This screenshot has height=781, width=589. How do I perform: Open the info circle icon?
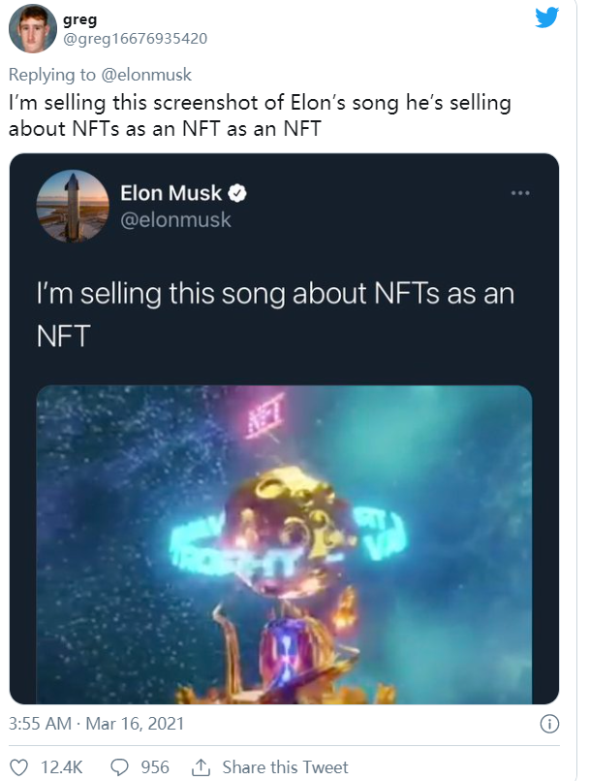point(549,724)
